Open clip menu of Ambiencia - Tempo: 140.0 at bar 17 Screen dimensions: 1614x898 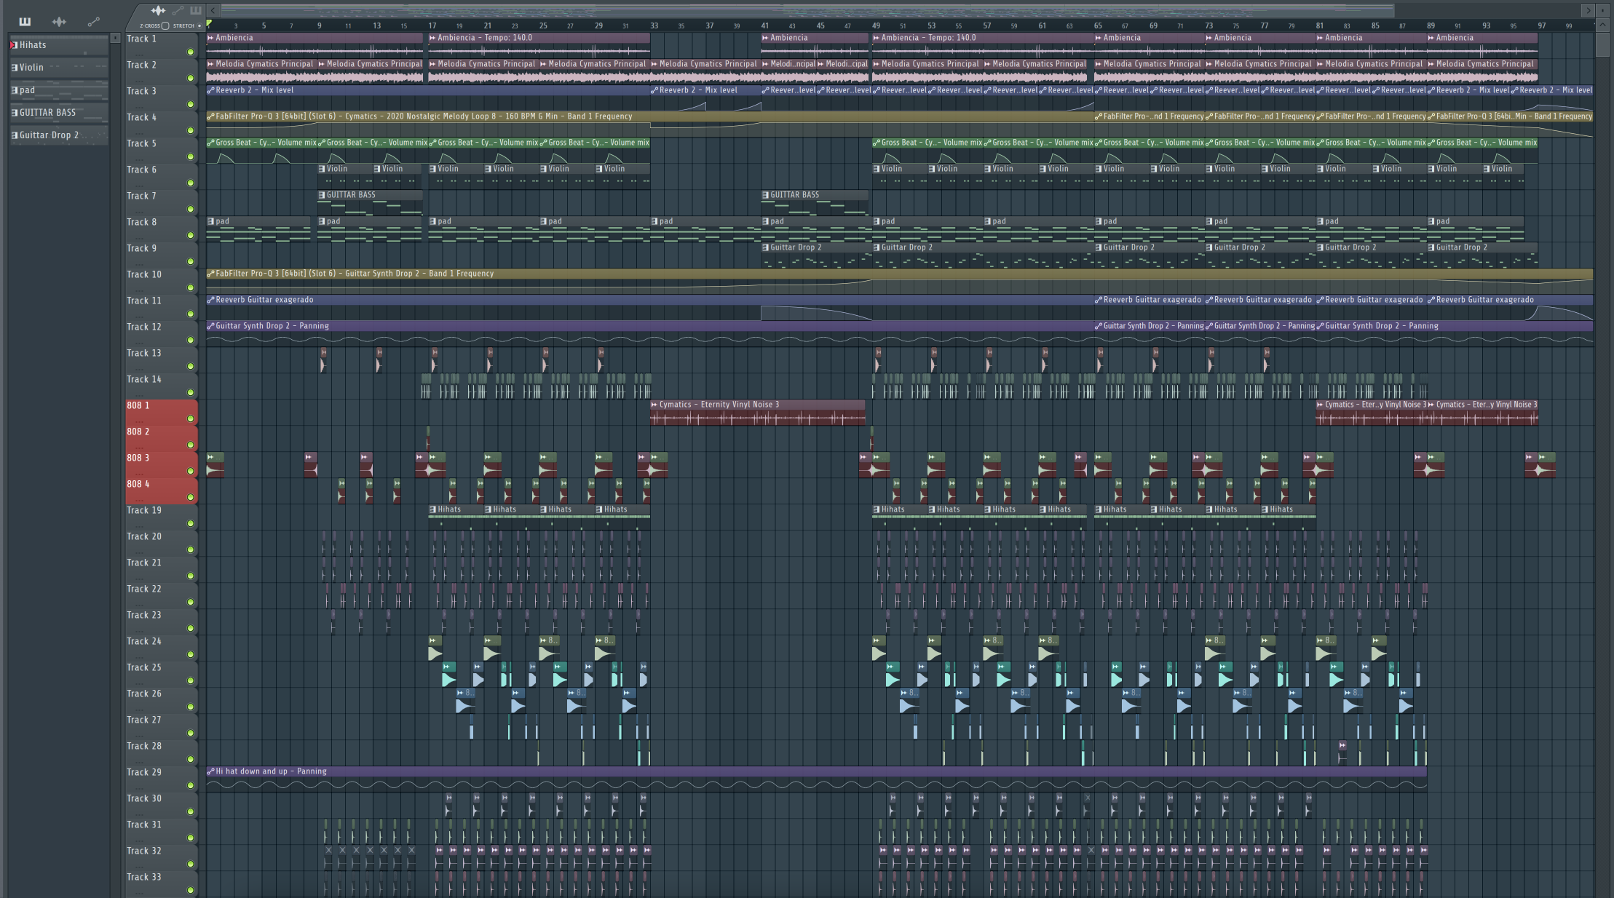432,38
